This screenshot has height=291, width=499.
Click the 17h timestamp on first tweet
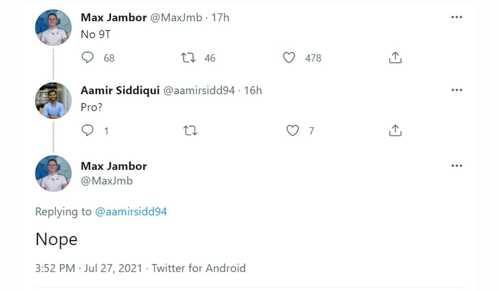point(220,17)
